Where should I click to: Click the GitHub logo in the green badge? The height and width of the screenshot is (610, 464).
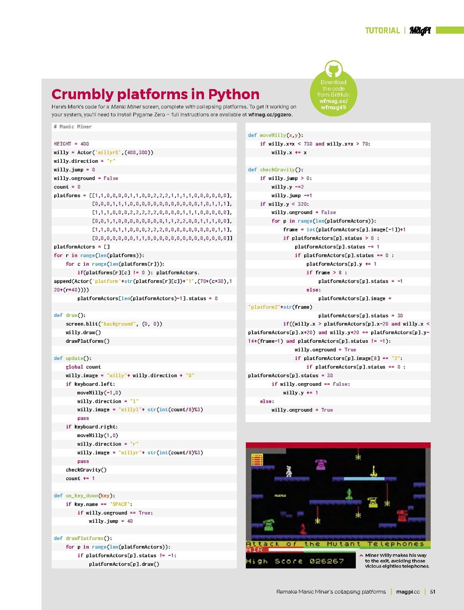pyautogui.click(x=333, y=70)
